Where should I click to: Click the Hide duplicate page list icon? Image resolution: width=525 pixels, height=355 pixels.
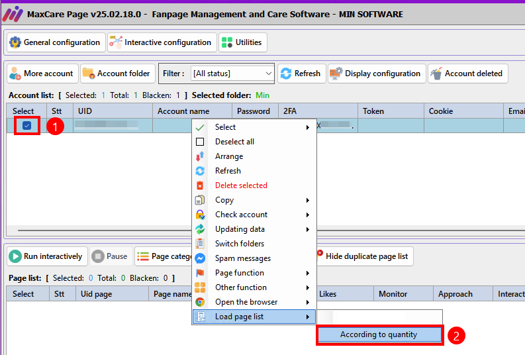(320, 254)
